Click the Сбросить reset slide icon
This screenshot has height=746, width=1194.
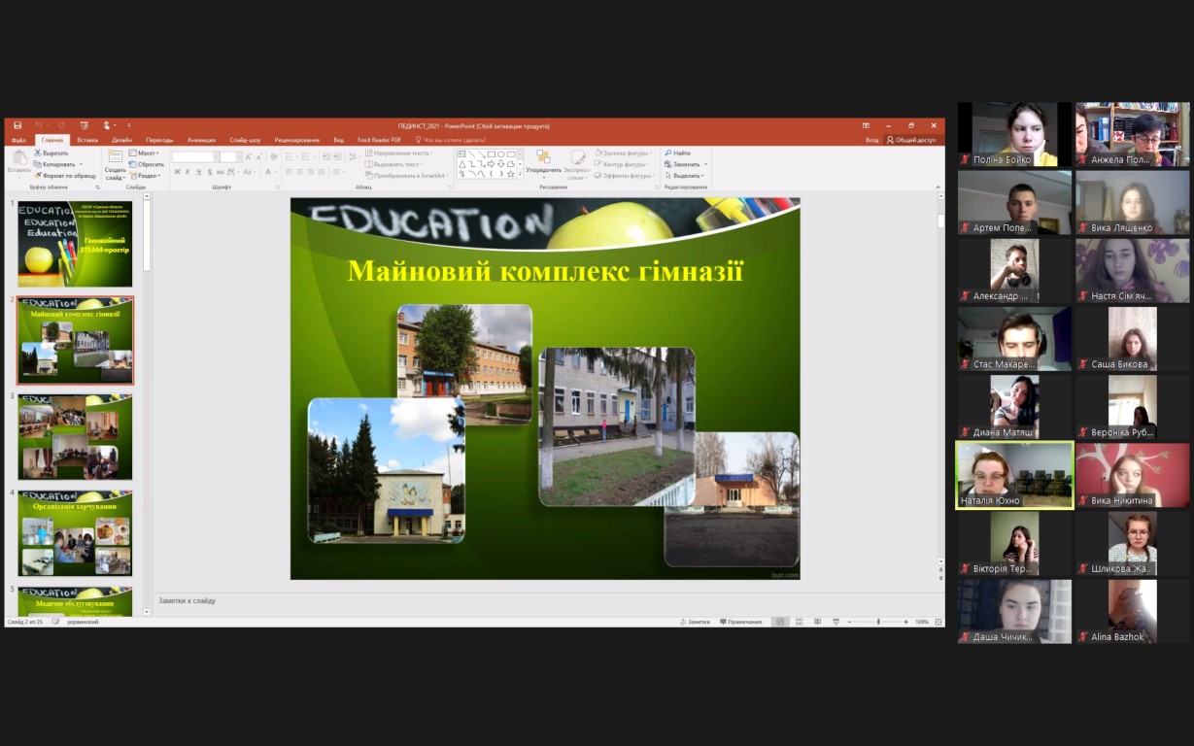pyautogui.click(x=133, y=164)
